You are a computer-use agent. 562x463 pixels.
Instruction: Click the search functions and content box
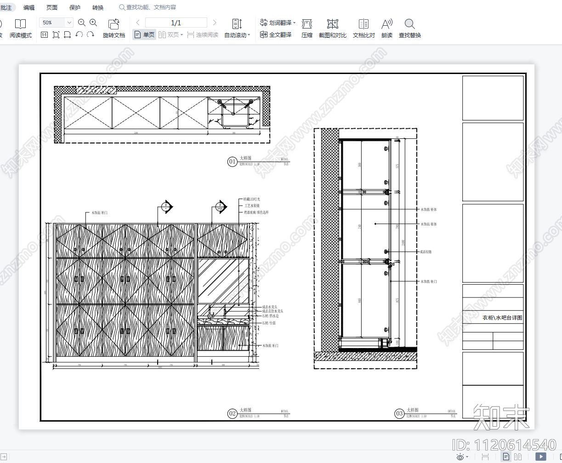148,7
